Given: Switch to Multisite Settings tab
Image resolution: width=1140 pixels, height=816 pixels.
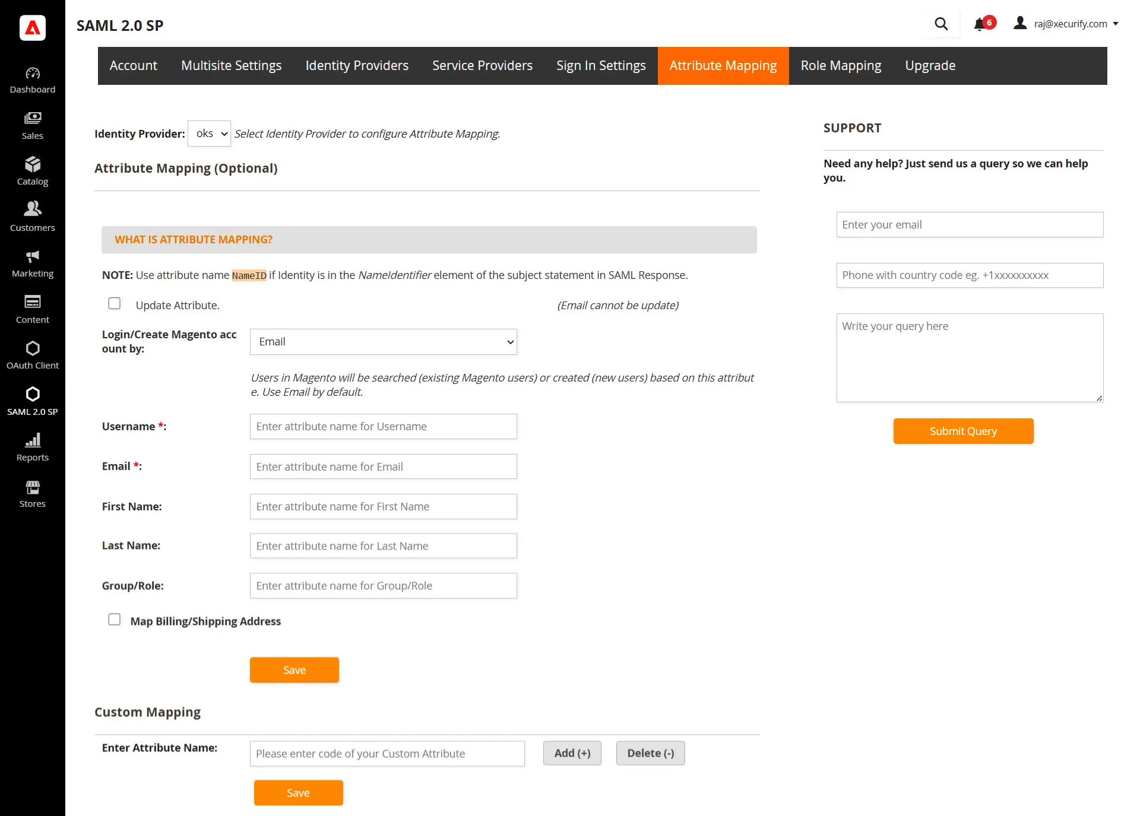Looking at the screenshot, I should tap(232, 66).
